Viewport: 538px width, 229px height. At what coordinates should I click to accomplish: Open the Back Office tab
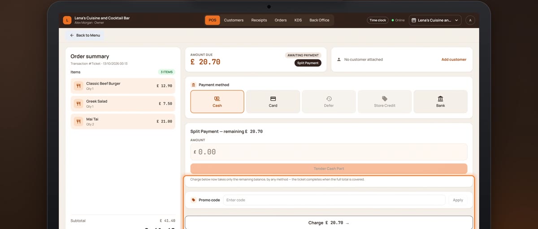319,20
